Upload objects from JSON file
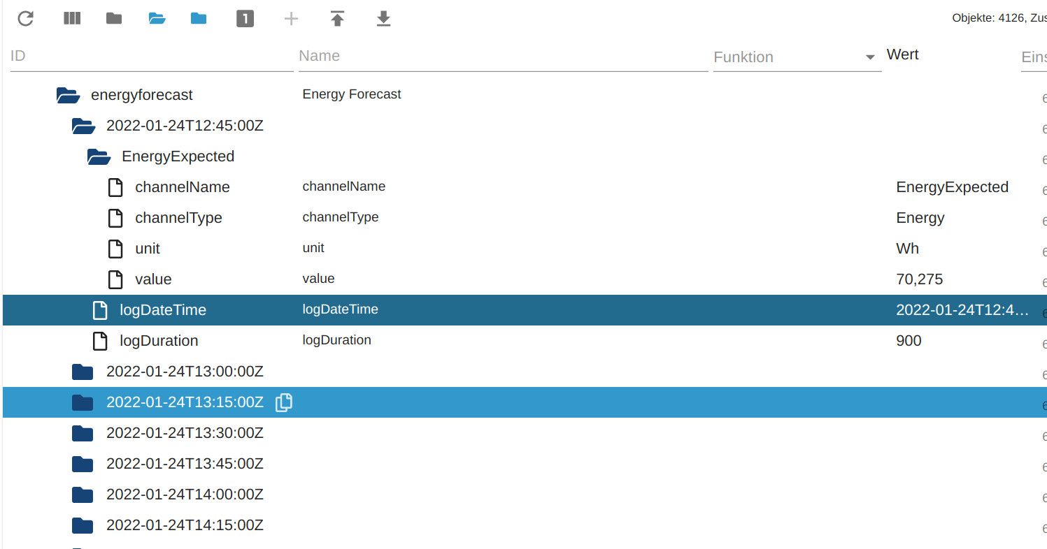 (337, 19)
